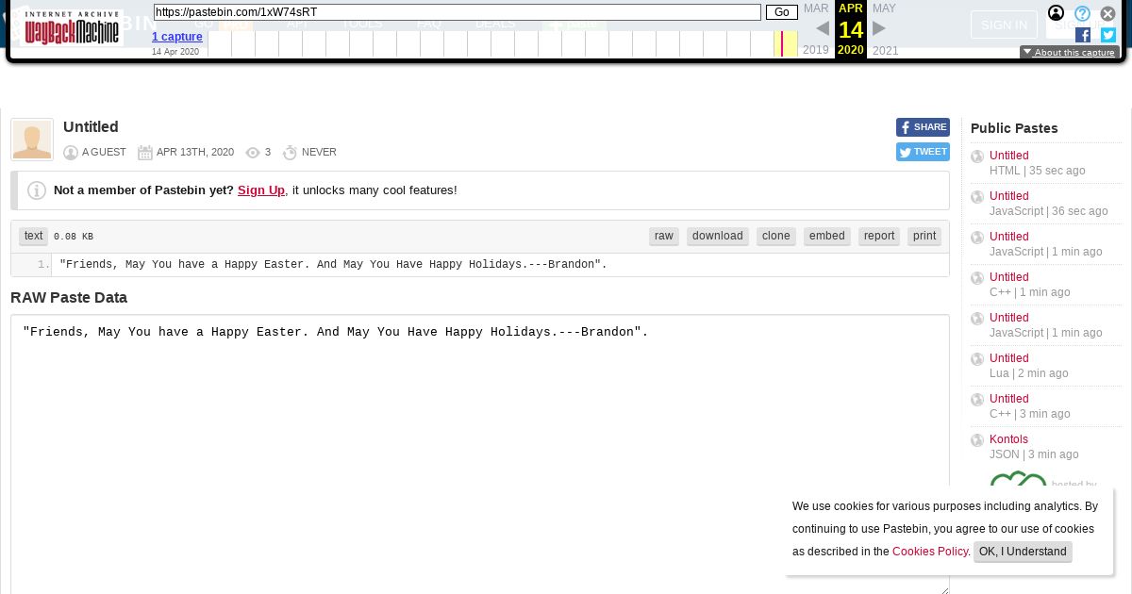
Task: Click the Sign Up link
Action: click(x=261, y=190)
